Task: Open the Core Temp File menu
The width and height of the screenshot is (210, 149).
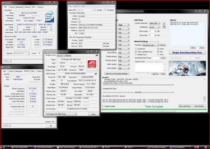Action: click(70, 6)
